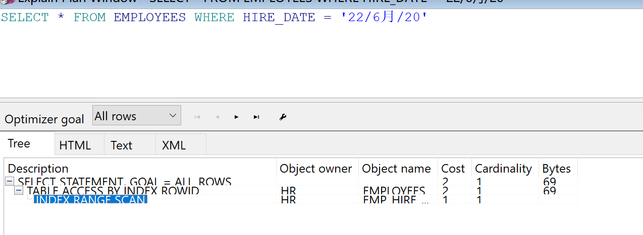Collapse the SELECT STATEMENT tree node

pos(10,181)
